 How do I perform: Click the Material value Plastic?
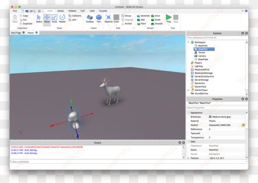(212, 121)
